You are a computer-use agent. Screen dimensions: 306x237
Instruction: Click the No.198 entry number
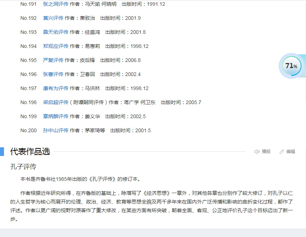[28, 102]
